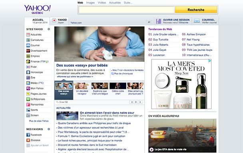The width and height of the screenshot is (243, 153).
Task: Click the AdChoices icon on La Mer ad
Action: tap(209, 61)
